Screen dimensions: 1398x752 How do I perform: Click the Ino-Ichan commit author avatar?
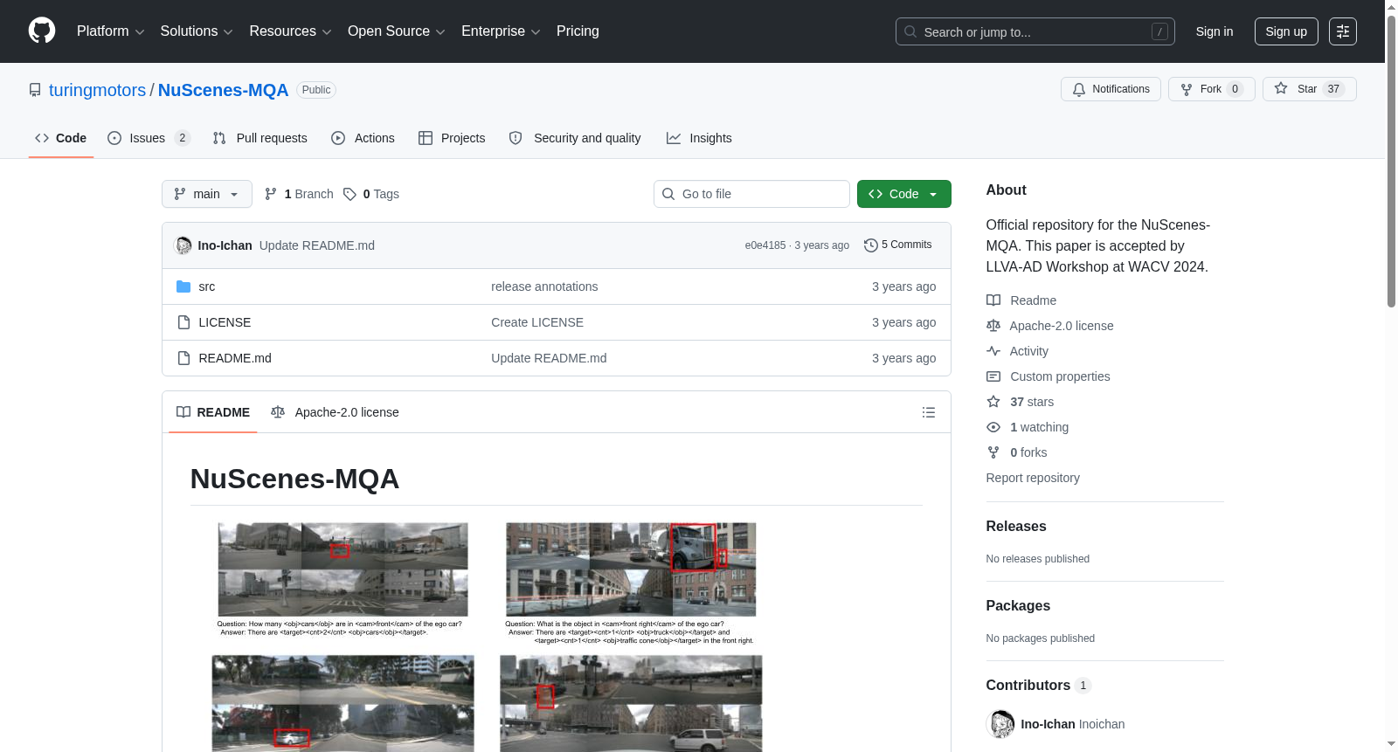(x=183, y=245)
